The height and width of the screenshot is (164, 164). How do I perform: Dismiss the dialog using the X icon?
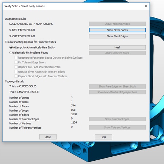click(x=146, y=6)
